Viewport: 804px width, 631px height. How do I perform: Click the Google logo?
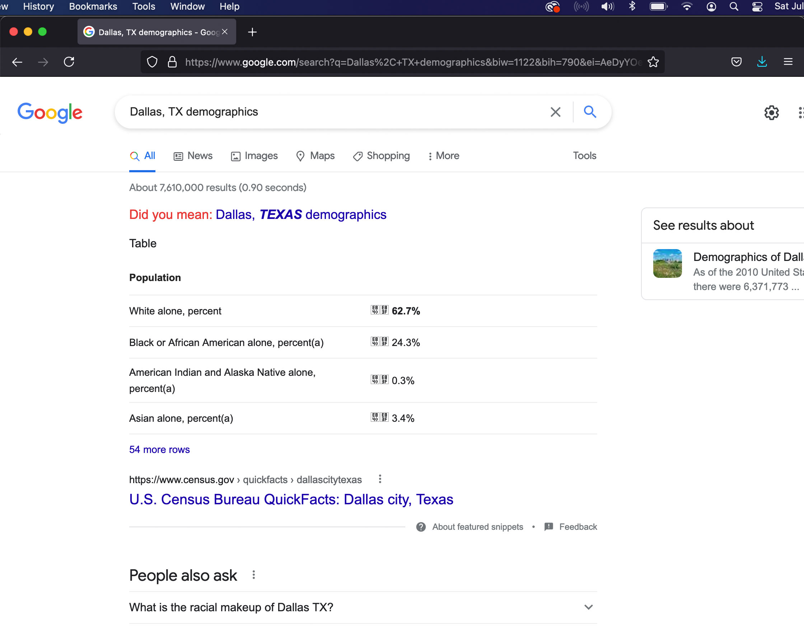tap(50, 113)
